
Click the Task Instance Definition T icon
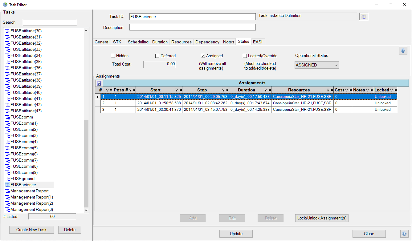click(x=364, y=17)
